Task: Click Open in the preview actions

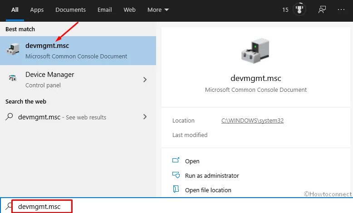Action: pyautogui.click(x=192, y=161)
